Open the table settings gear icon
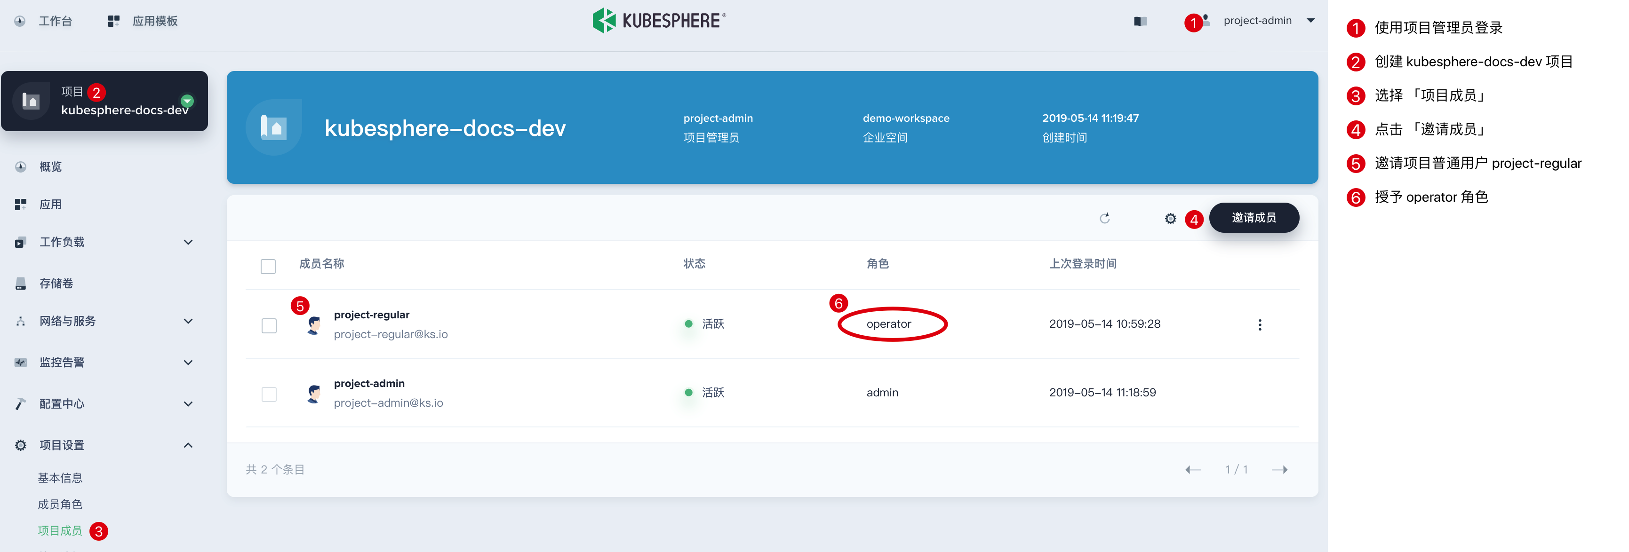The width and height of the screenshot is (1629, 552). (x=1170, y=219)
